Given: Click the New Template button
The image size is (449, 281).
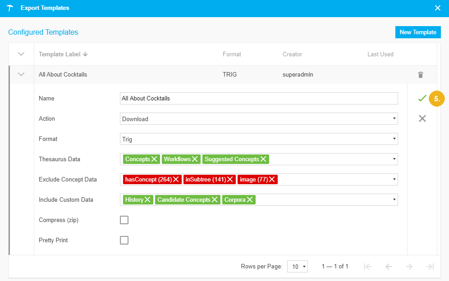Looking at the screenshot, I should [x=418, y=32].
